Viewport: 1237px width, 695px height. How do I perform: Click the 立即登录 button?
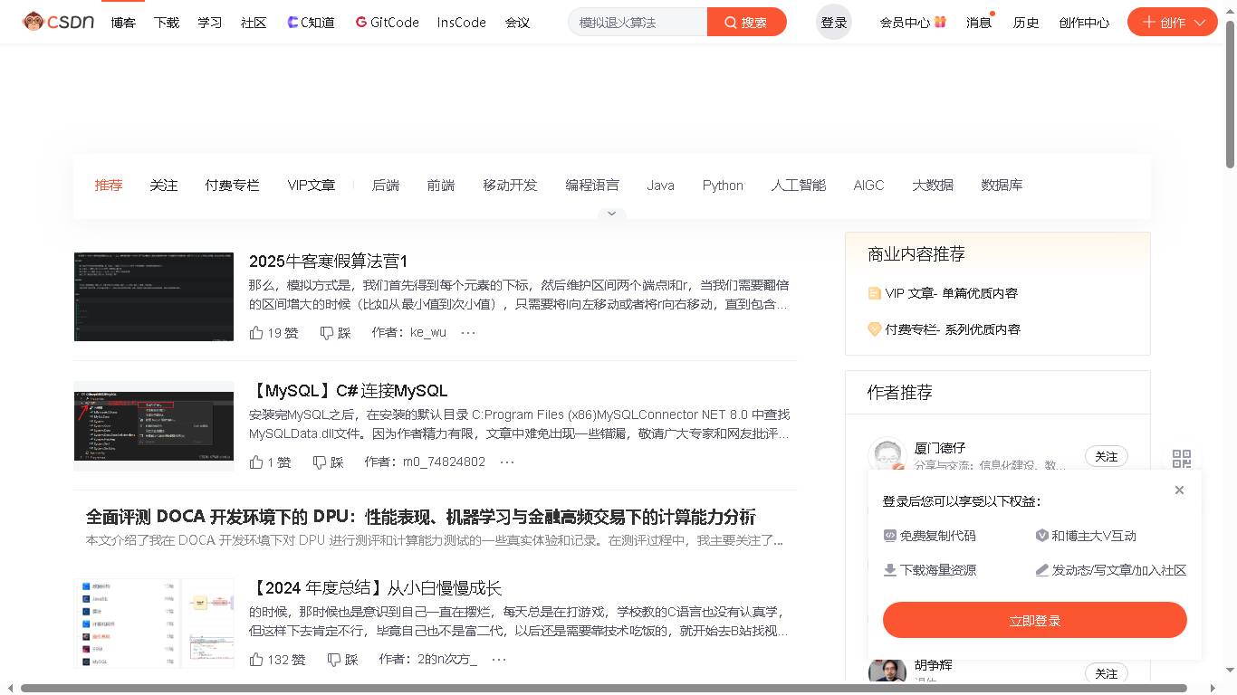[1034, 620]
